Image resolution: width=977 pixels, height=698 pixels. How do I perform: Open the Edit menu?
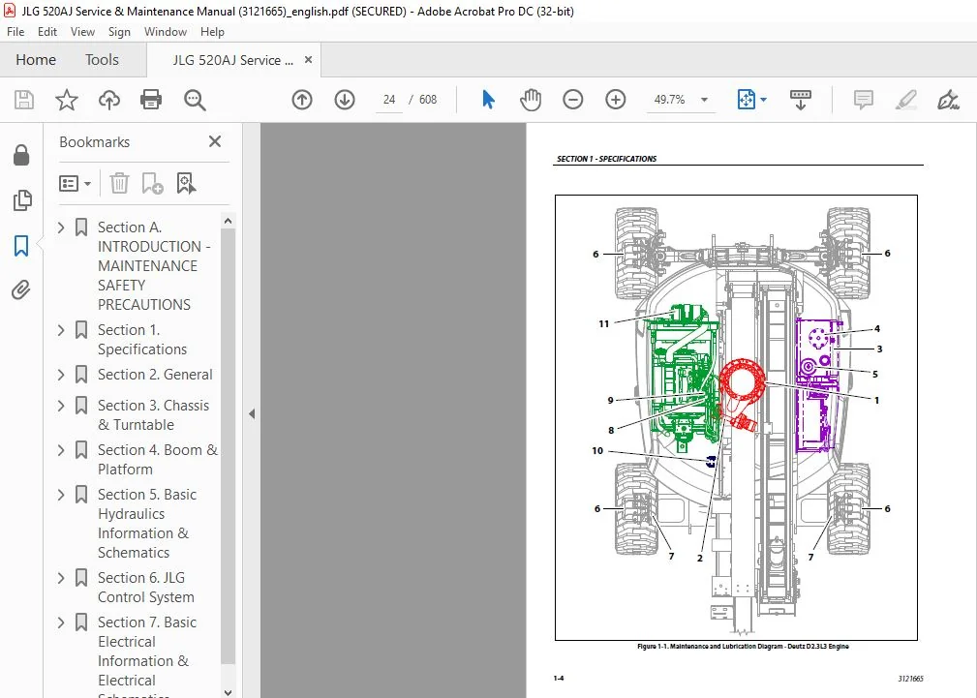(47, 32)
